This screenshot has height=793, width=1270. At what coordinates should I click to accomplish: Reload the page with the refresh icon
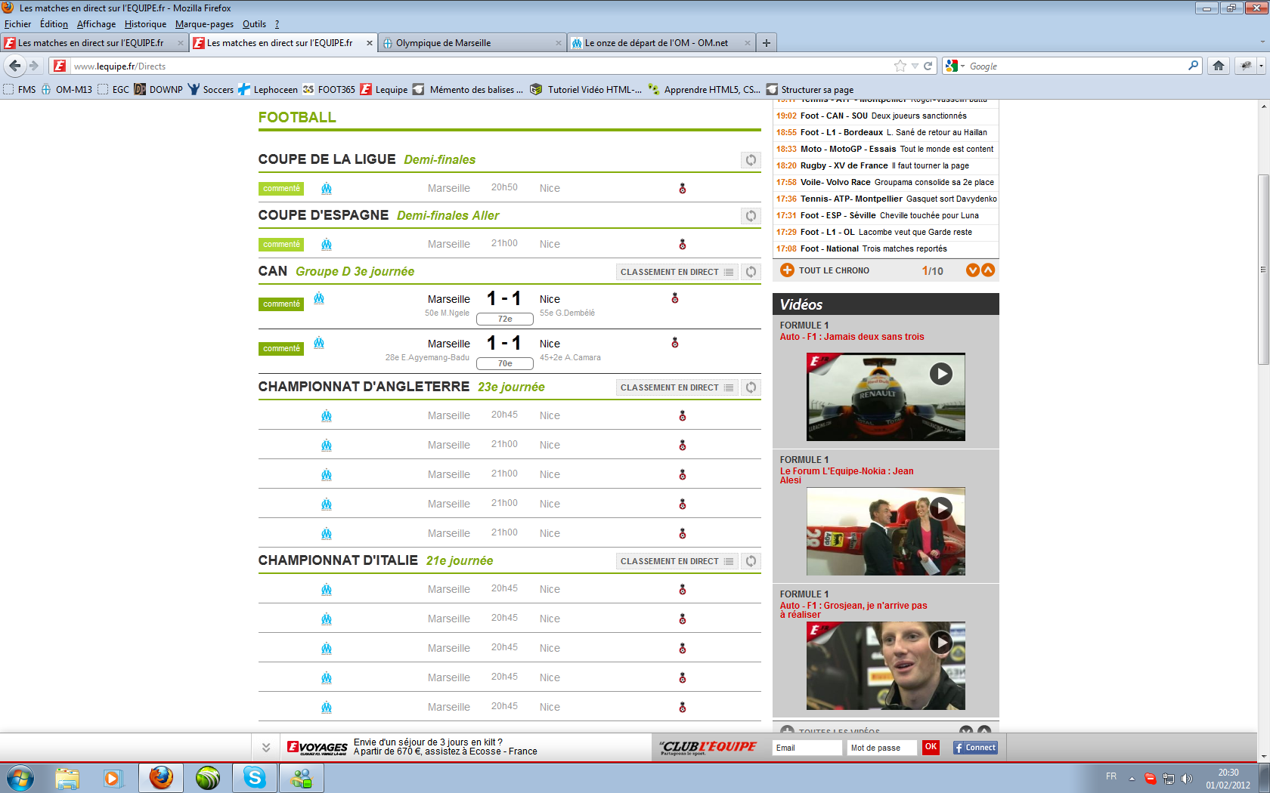pyautogui.click(x=928, y=66)
